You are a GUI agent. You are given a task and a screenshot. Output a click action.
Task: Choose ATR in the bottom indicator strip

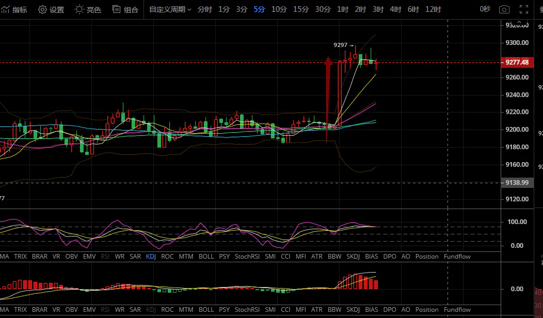click(316, 310)
